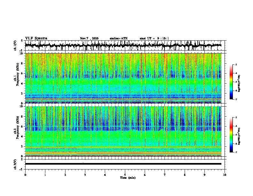
Task: Click the 'VLF Spectra' title text
Action: click(x=36, y=38)
